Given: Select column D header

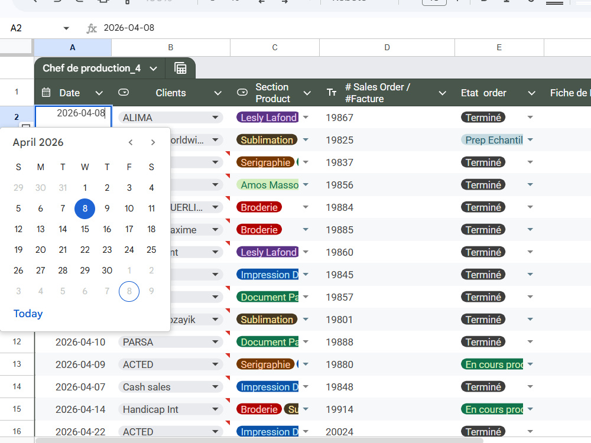Looking at the screenshot, I should [387, 47].
